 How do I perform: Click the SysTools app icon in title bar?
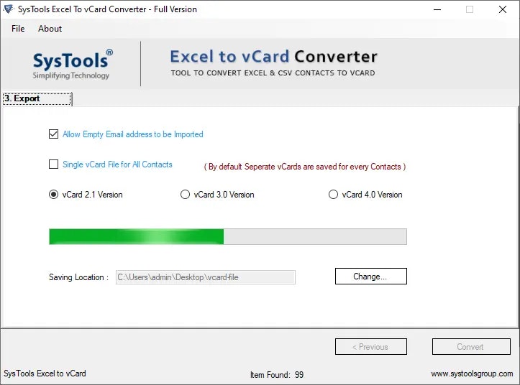click(x=9, y=9)
